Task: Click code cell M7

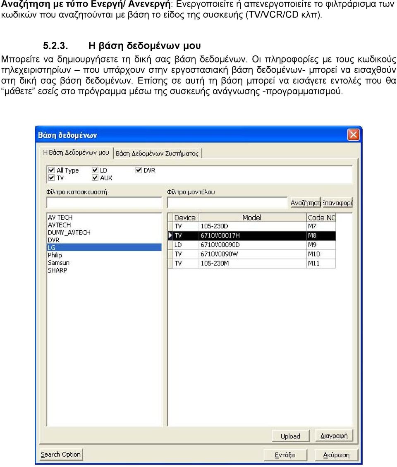Action: tap(321, 226)
